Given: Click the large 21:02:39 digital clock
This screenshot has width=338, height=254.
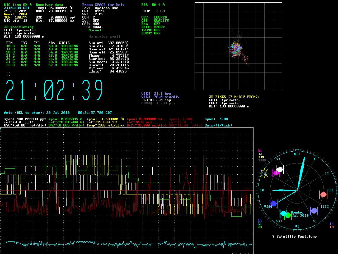Looking at the screenshot, I should click(54, 90).
